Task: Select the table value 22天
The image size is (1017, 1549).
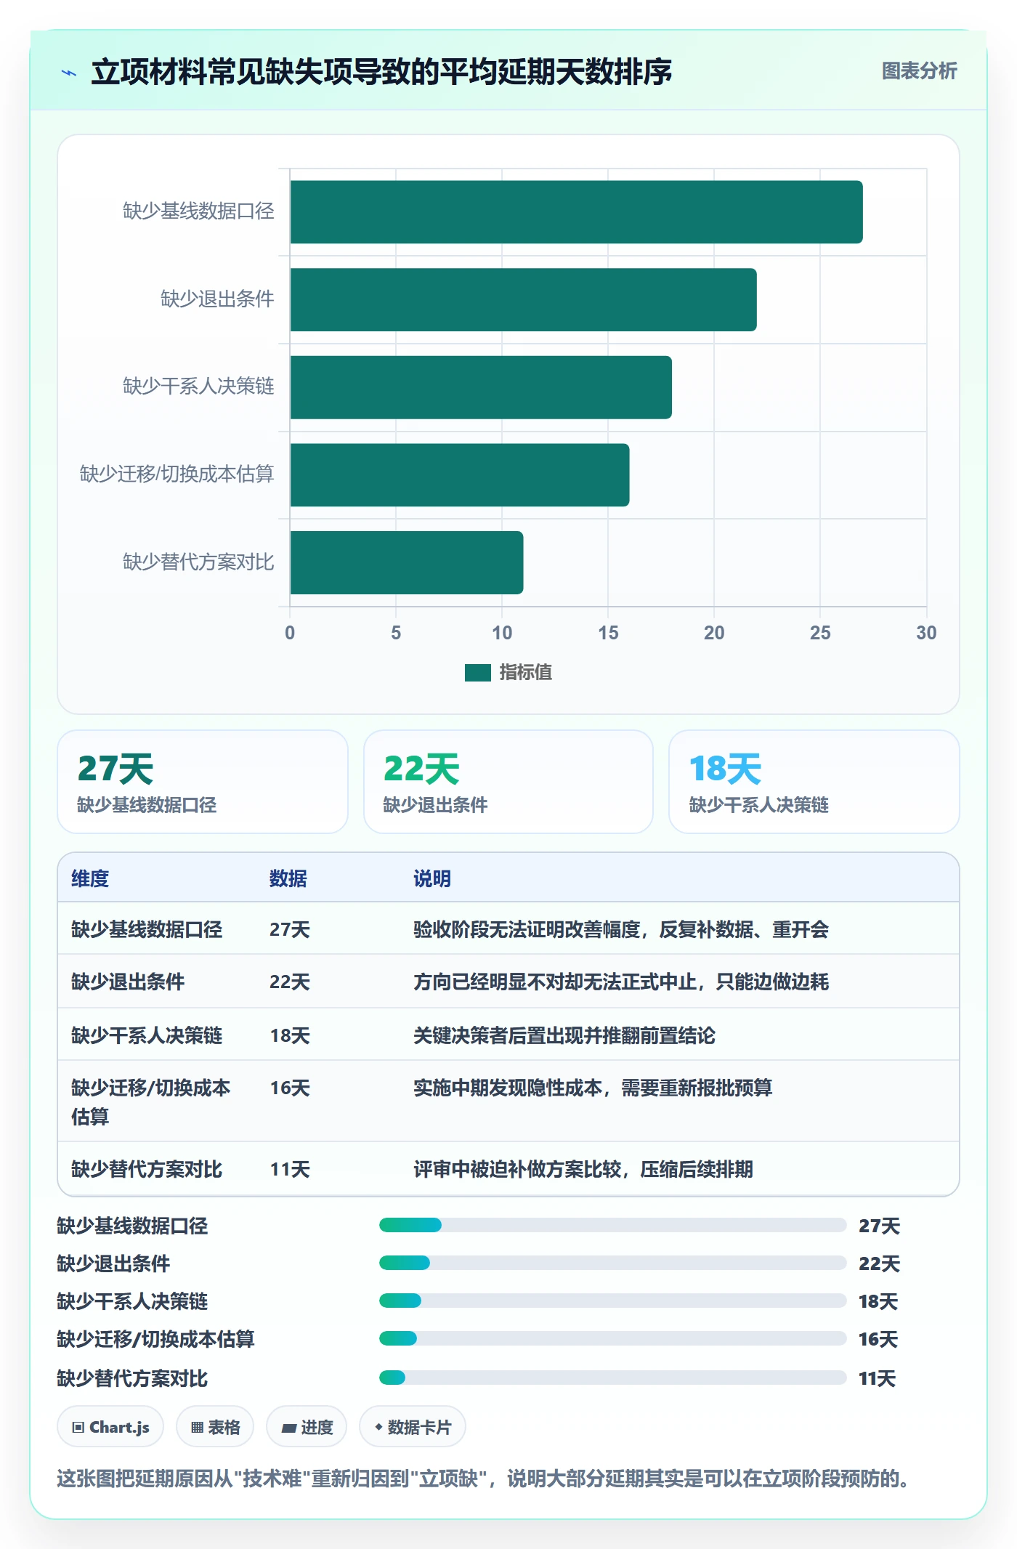Action: tap(290, 982)
